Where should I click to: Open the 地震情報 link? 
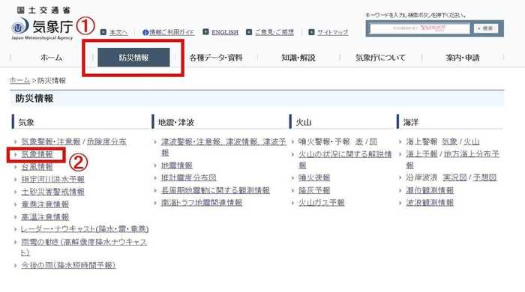(x=177, y=165)
